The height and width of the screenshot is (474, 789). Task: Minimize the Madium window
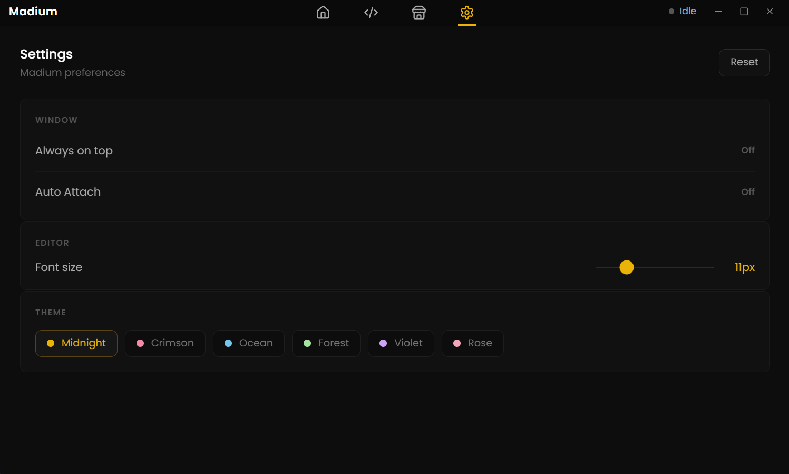[718, 11]
